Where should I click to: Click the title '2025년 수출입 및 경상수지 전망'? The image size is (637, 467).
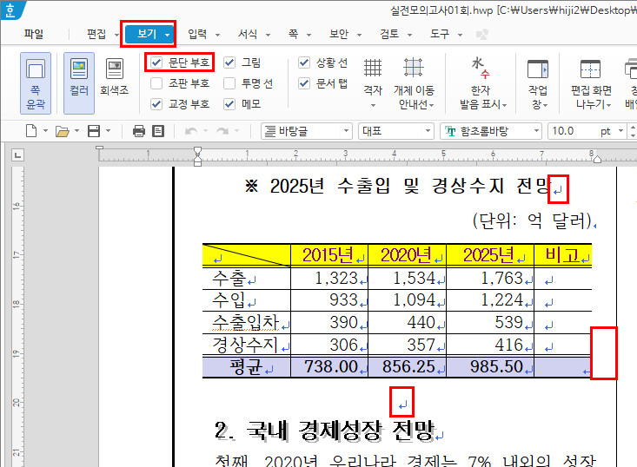click(x=409, y=187)
